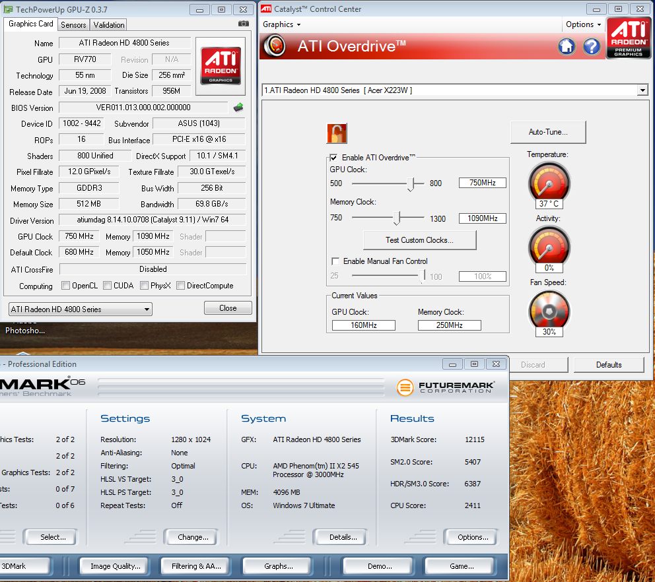Click the Catalyst Discard button
Viewport: 655px width, 582px height.
click(x=533, y=365)
